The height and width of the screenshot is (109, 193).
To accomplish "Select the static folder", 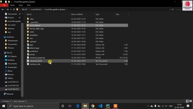I will pyautogui.click(x=77, y=32).
